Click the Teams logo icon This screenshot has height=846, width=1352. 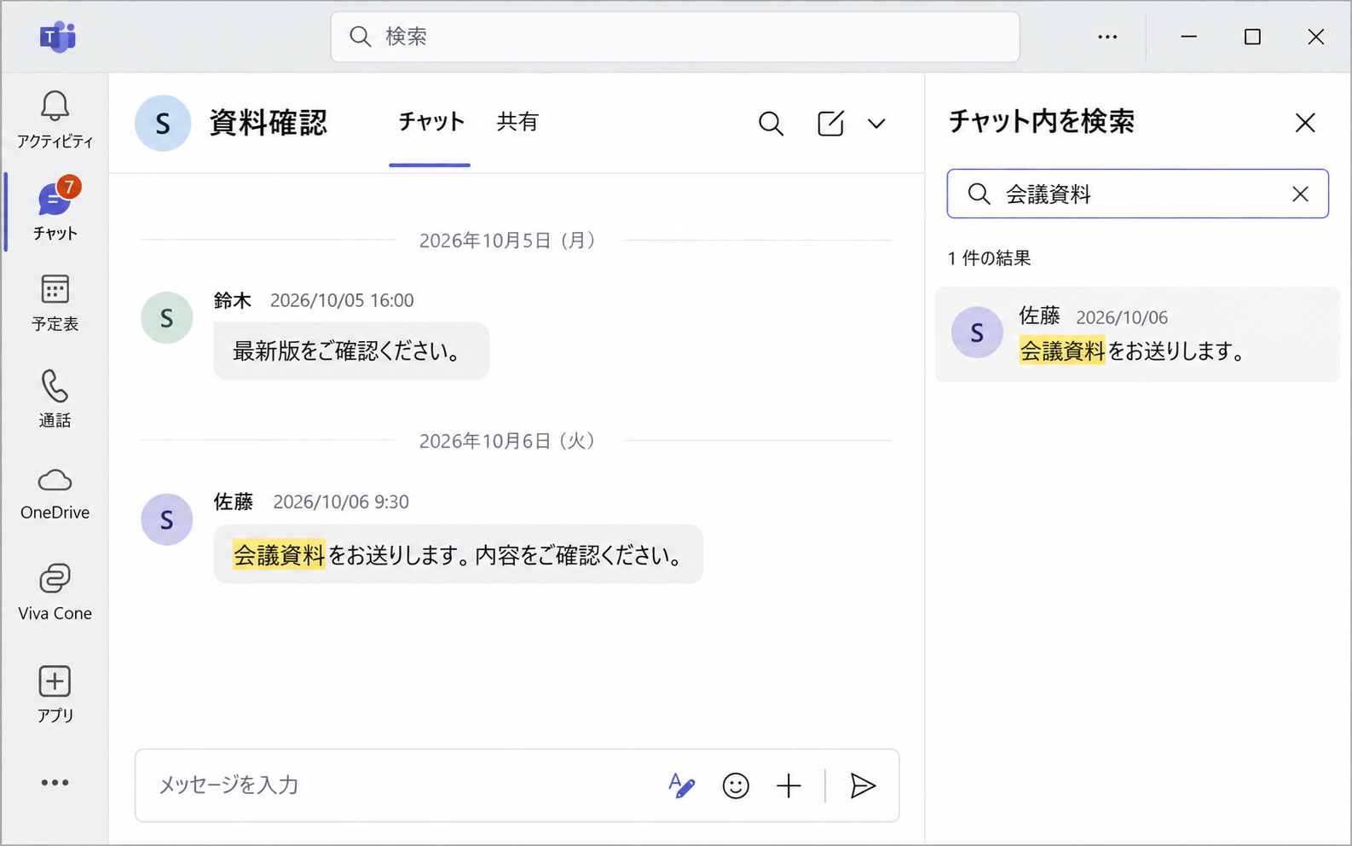pos(58,37)
